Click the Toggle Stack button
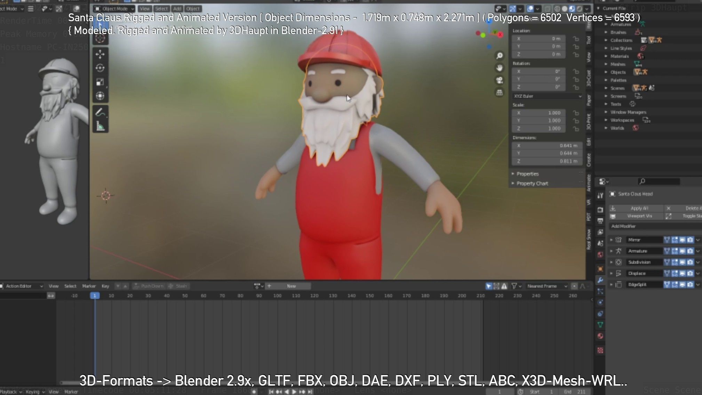The image size is (702, 395). pos(683,216)
